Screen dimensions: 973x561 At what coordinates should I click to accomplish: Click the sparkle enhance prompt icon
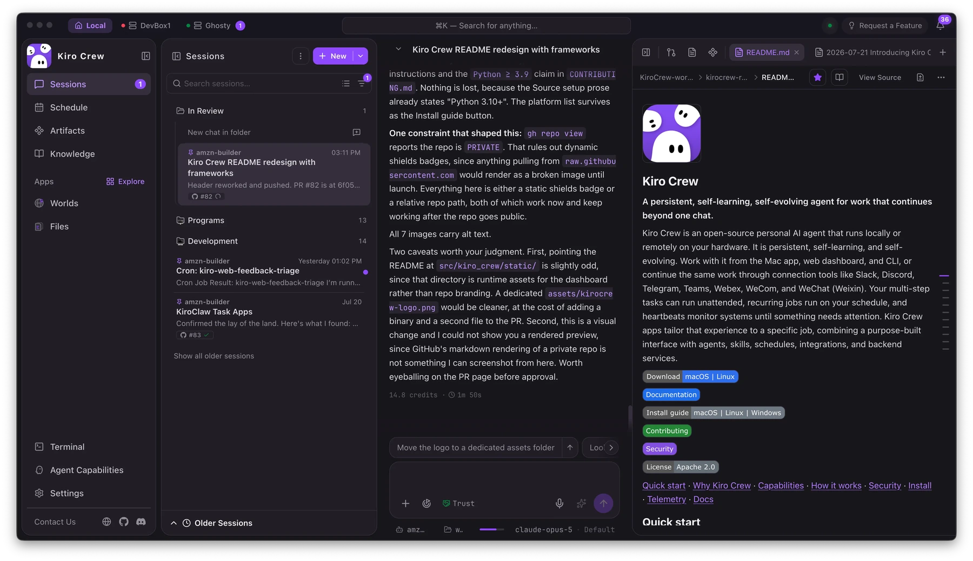pos(582,503)
